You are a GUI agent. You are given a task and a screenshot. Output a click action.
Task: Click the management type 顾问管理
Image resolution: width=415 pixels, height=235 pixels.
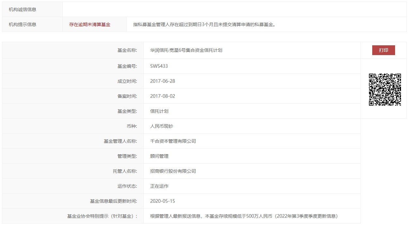pyautogui.click(x=159, y=156)
